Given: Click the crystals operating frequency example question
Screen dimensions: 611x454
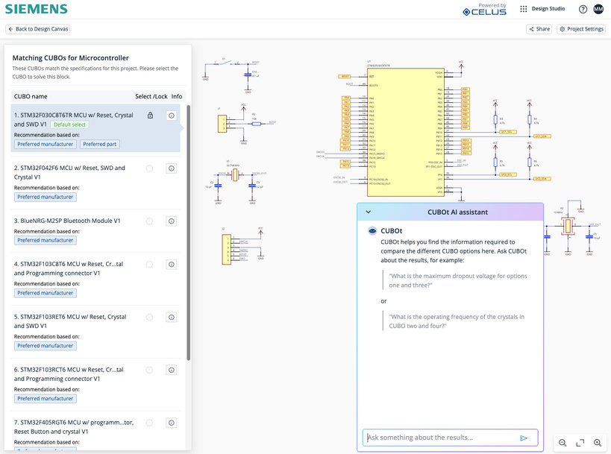Looking at the screenshot, I should point(457,321).
